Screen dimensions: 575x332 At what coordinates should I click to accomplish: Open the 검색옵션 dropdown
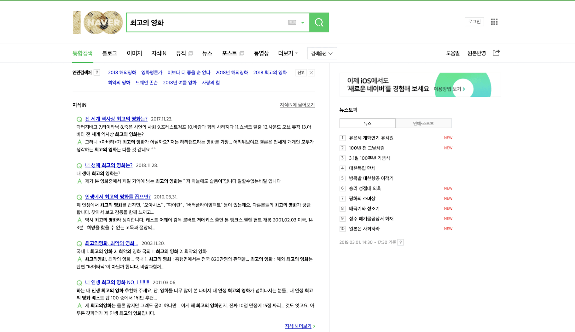322,53
